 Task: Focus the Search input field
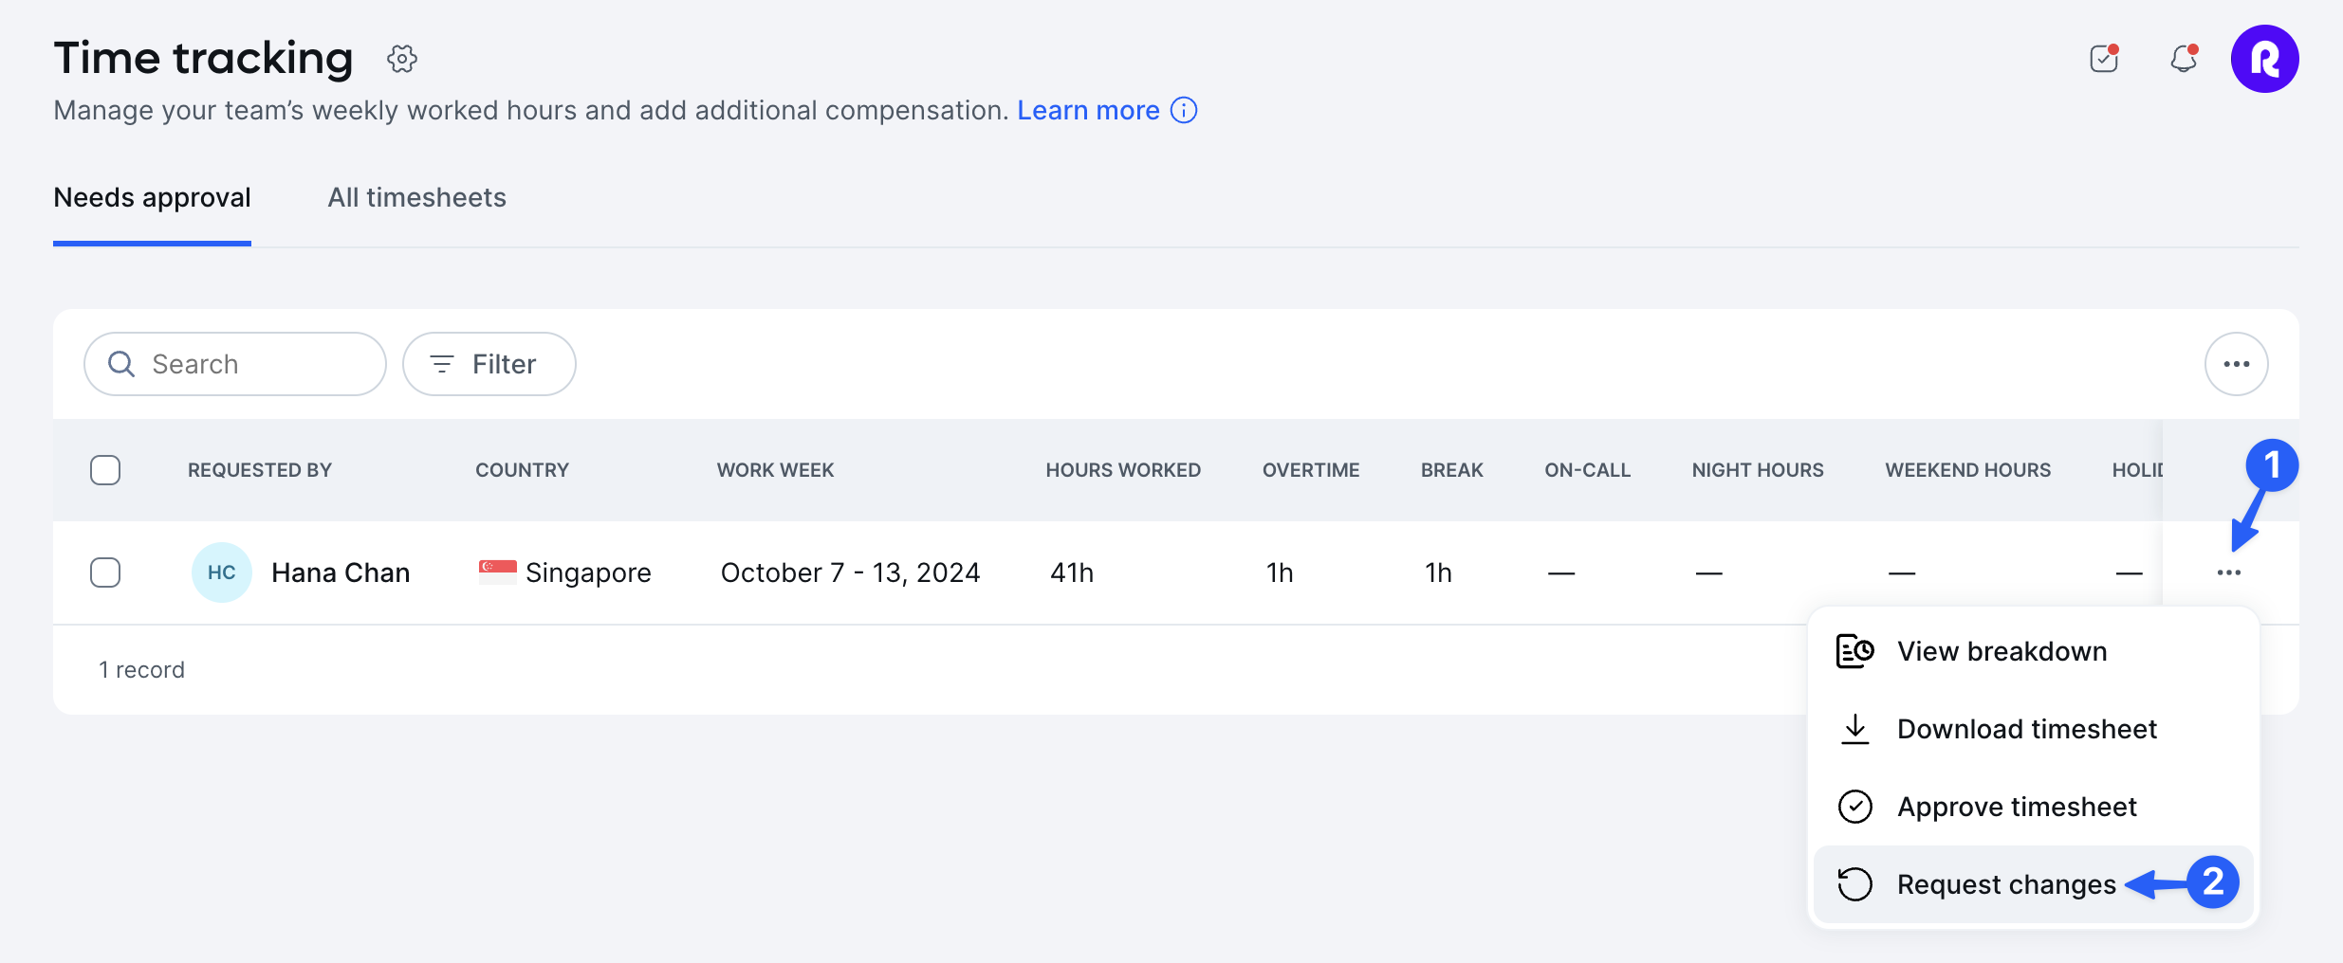coord(235,364)
